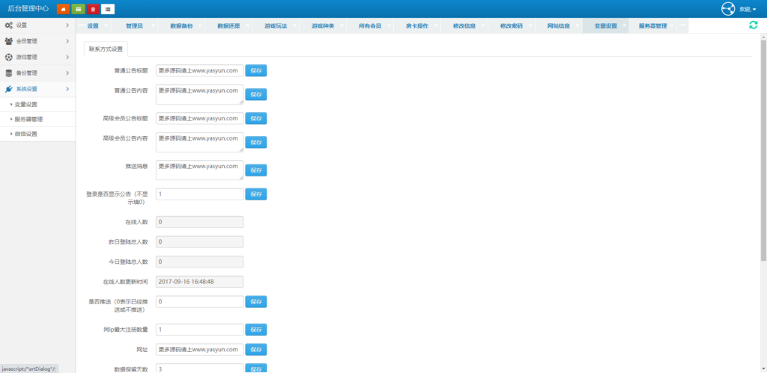
Task: Save the 普通公告标题 field
Action: (256, 71)
